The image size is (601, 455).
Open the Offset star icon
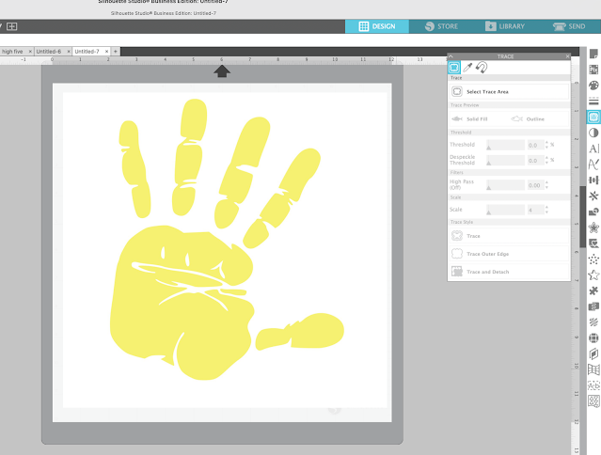pyautogui.click(x=593, y=227)
